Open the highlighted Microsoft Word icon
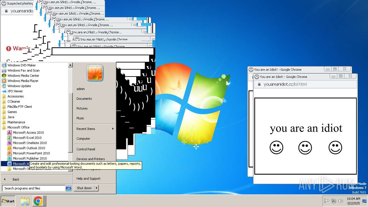This screenshot has height=207, width=368. pyautogui.click(x=9, y=164)
